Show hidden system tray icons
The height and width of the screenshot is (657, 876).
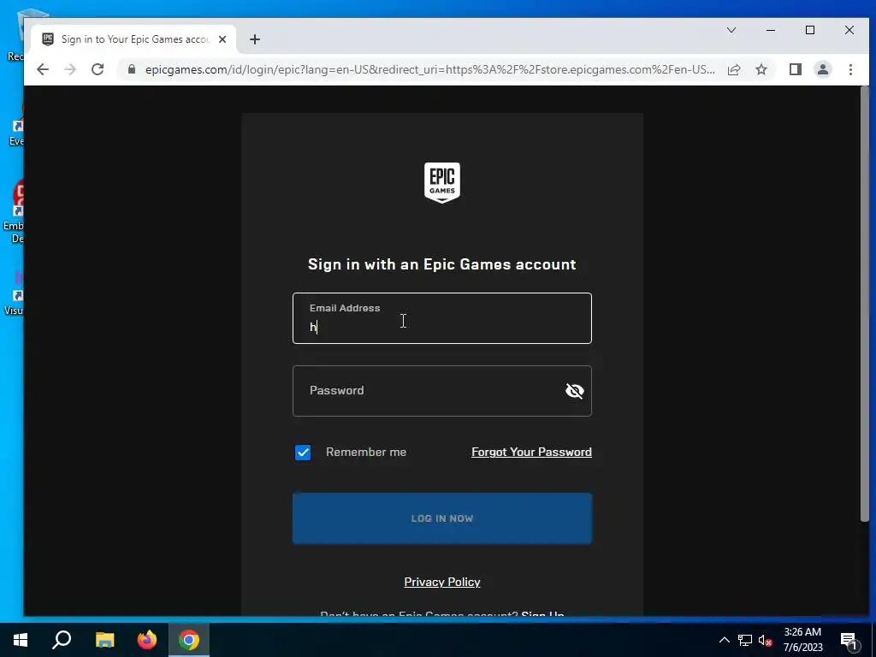point(724,640)
